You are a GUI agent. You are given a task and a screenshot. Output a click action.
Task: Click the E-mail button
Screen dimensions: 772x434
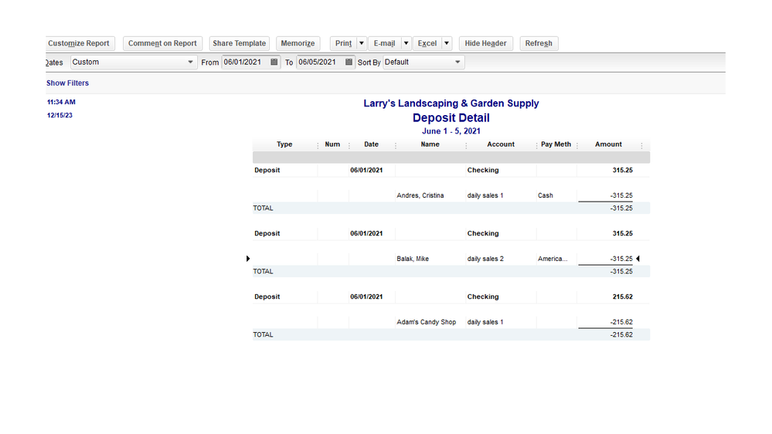[385, 43]
